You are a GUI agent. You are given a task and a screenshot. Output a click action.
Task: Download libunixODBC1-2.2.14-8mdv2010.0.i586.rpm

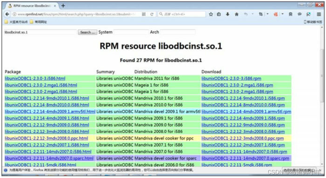(x=243, y=105)
